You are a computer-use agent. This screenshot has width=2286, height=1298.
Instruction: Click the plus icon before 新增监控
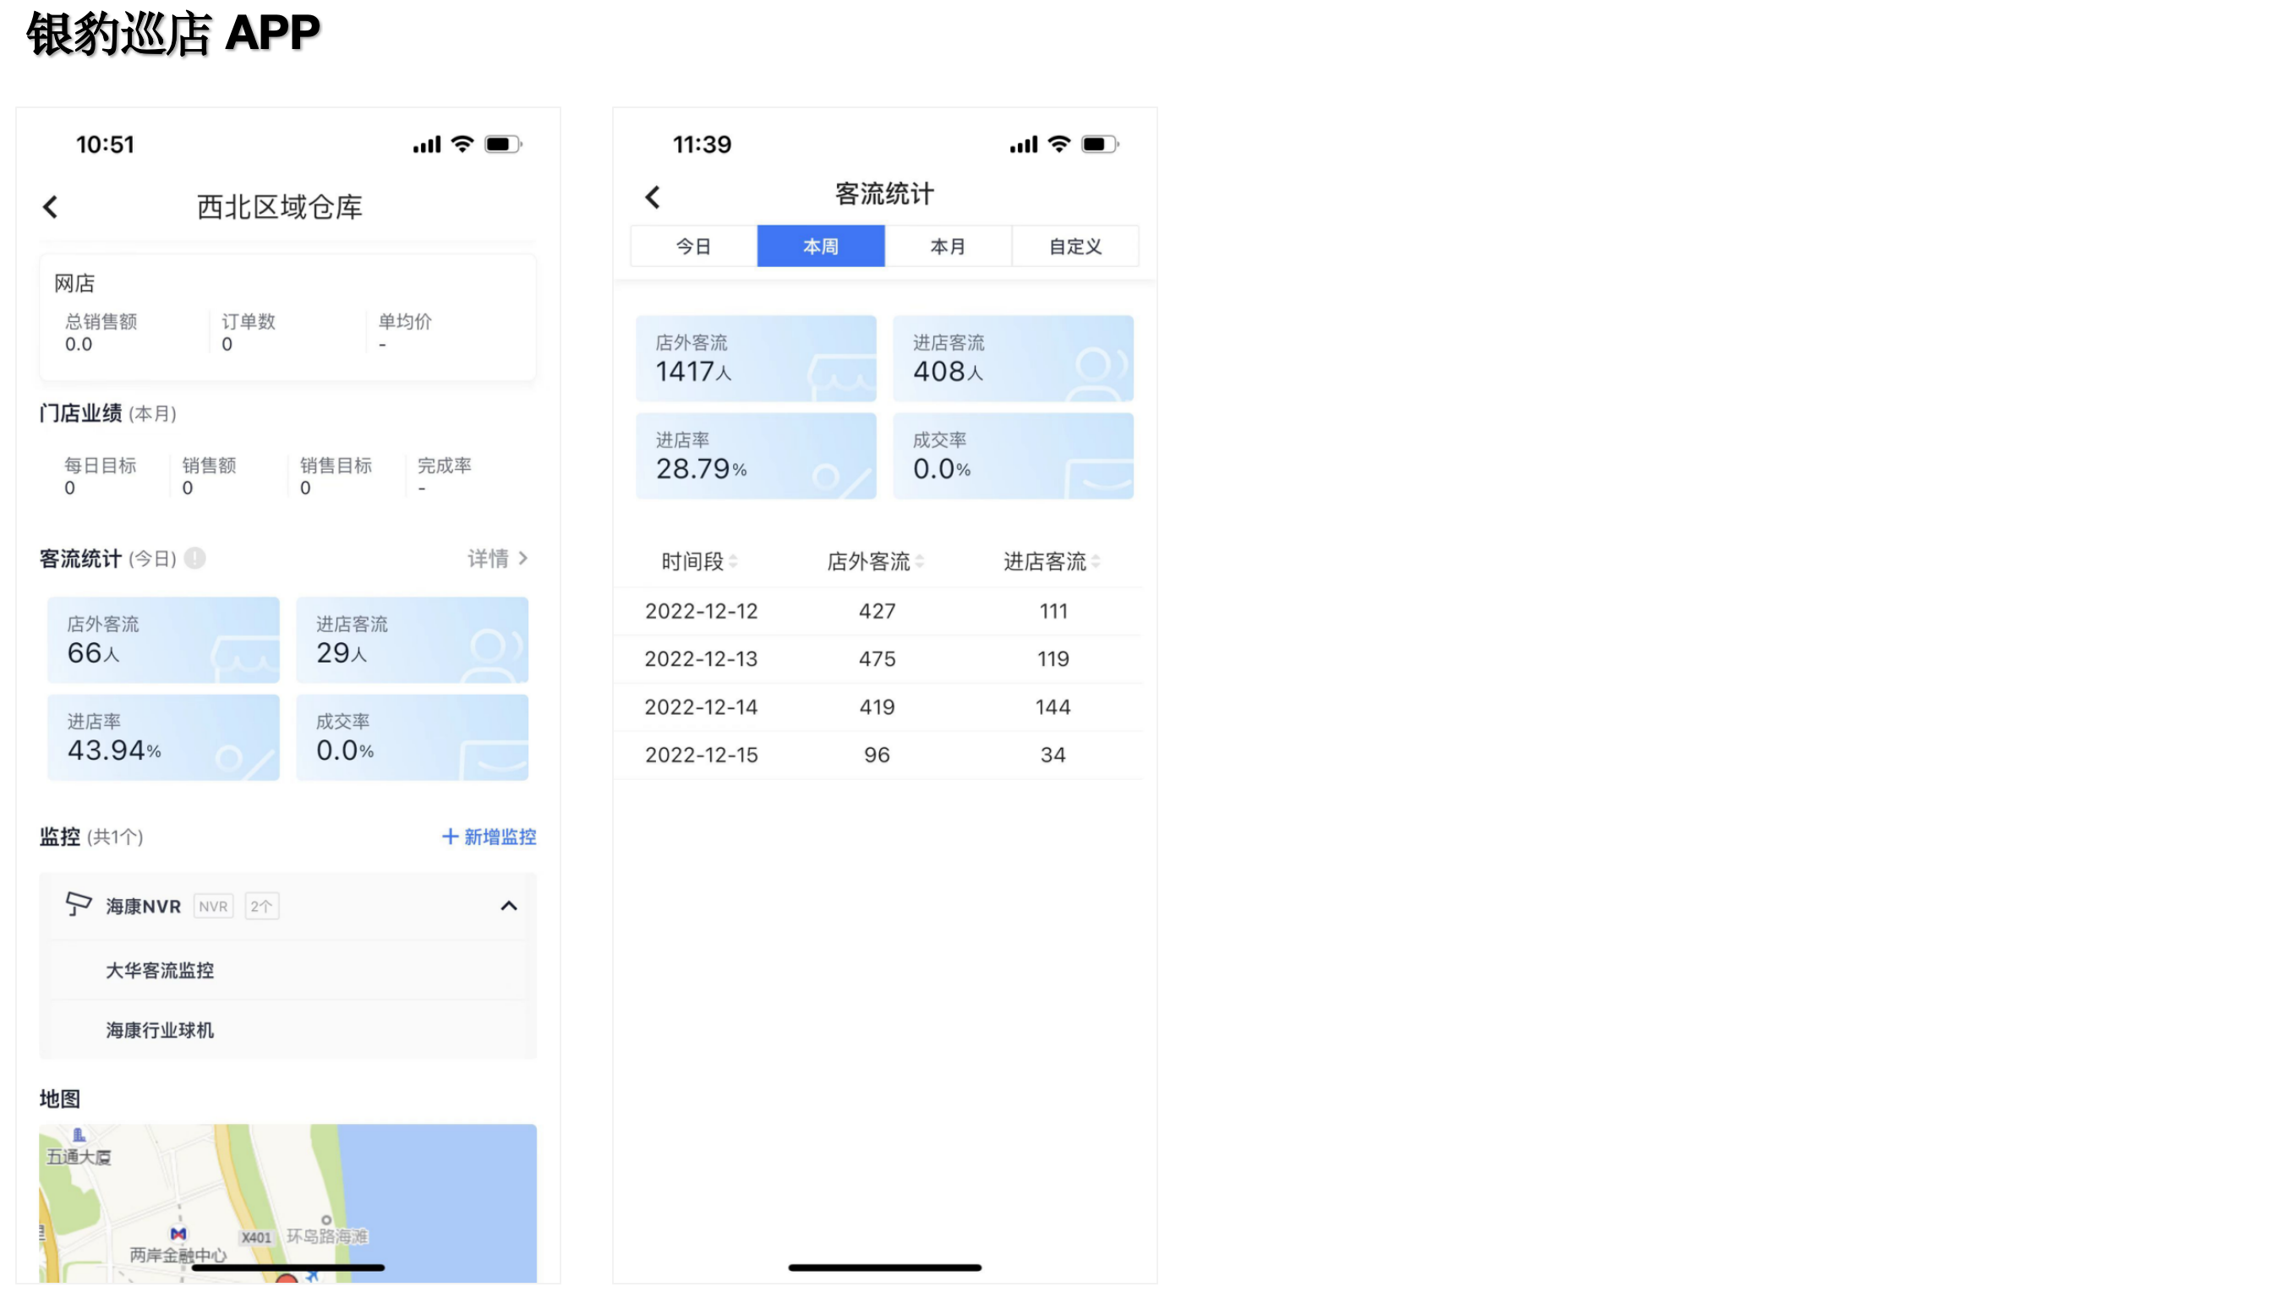(x=450, y=837)
